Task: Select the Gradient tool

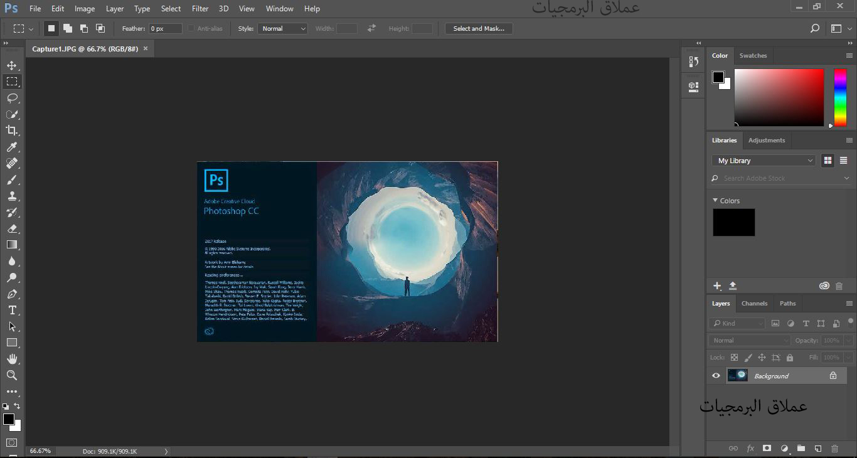Action: (x=12, y=245)
